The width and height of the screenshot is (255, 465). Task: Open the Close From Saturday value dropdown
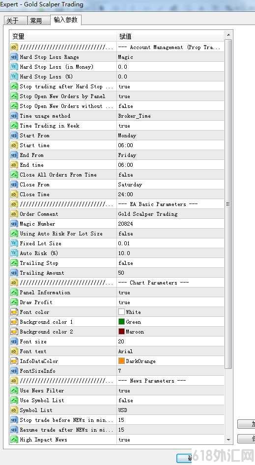coord(170,184)
